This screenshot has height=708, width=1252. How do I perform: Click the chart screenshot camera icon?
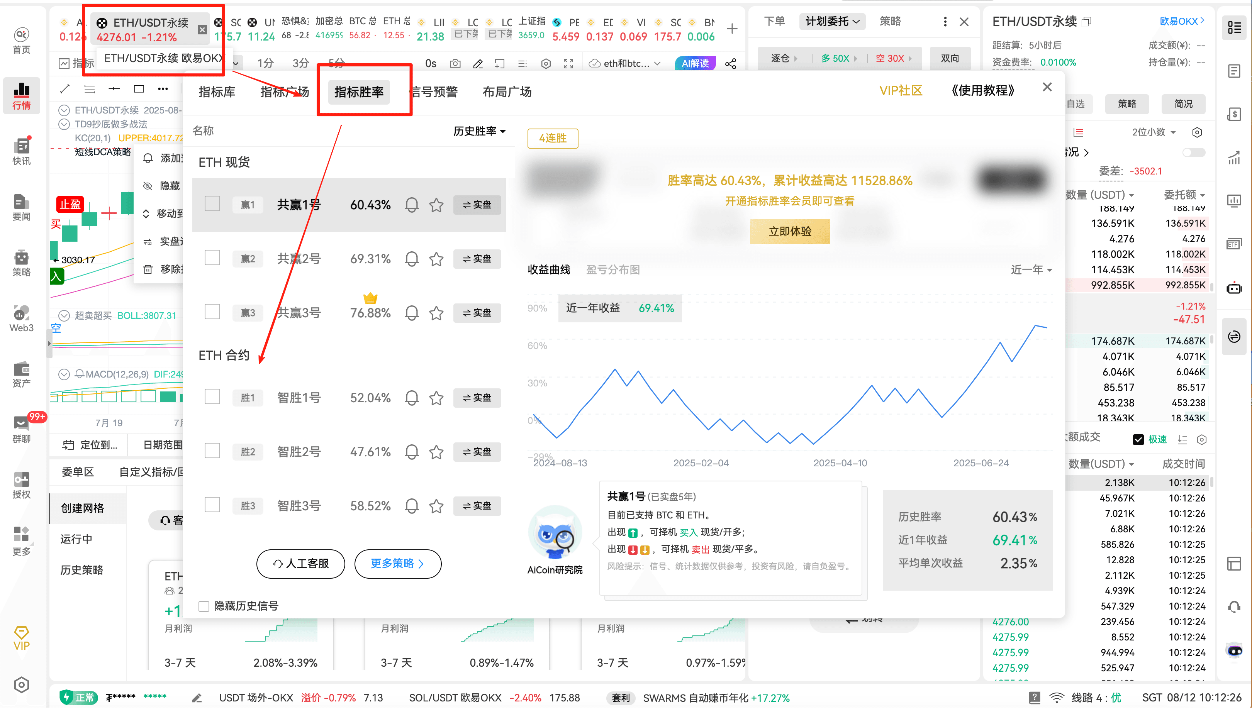coord(455,64)
